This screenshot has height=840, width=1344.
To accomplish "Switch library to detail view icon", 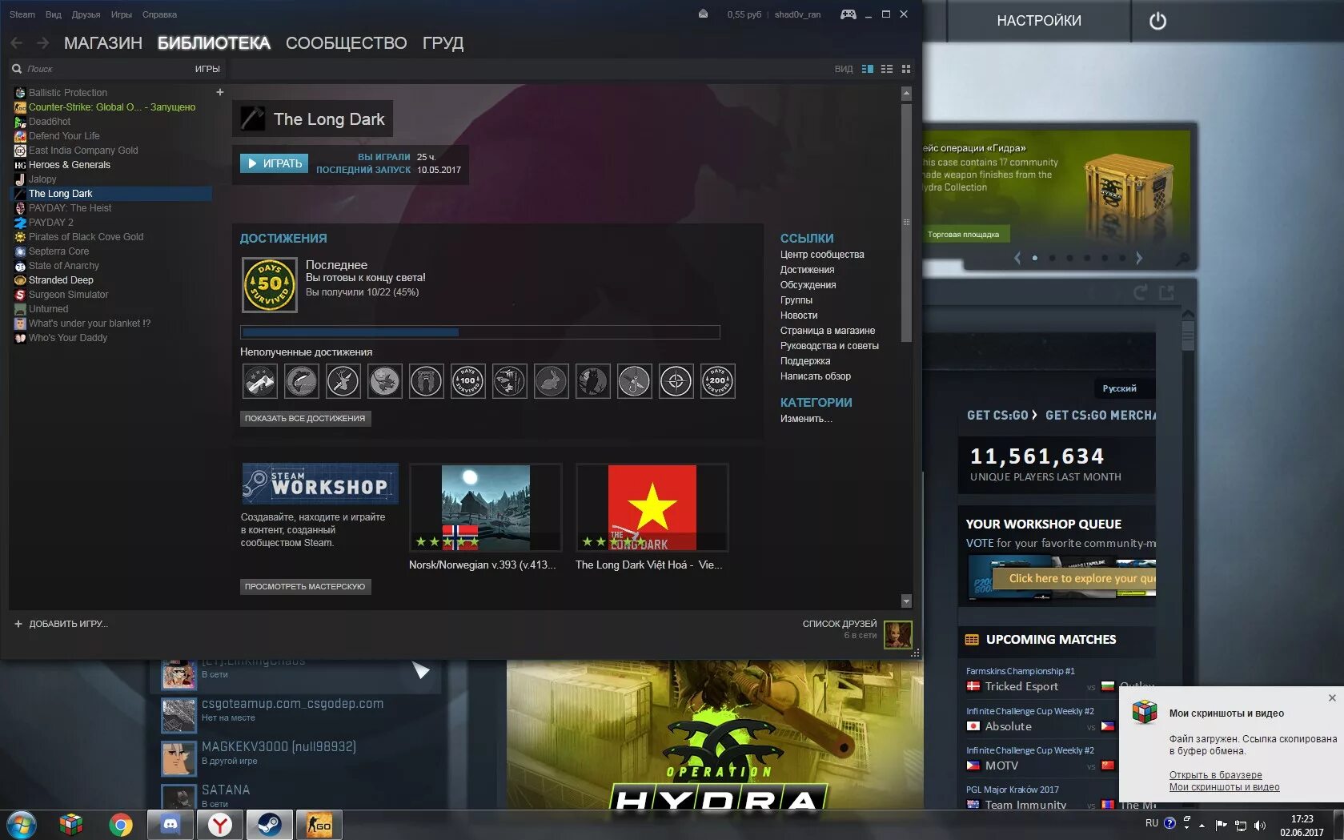I will coord(868,69).
